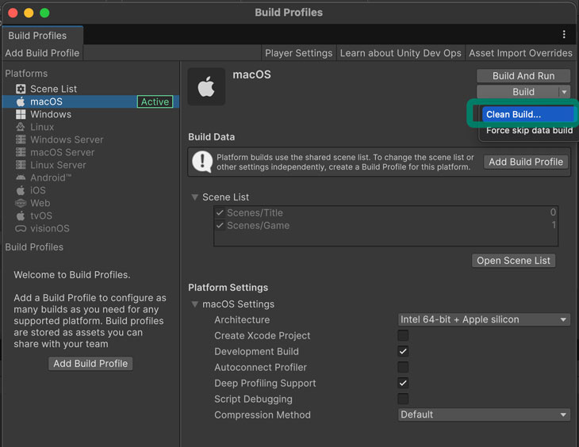Choose Clean Build from the menu

(528, 114)
